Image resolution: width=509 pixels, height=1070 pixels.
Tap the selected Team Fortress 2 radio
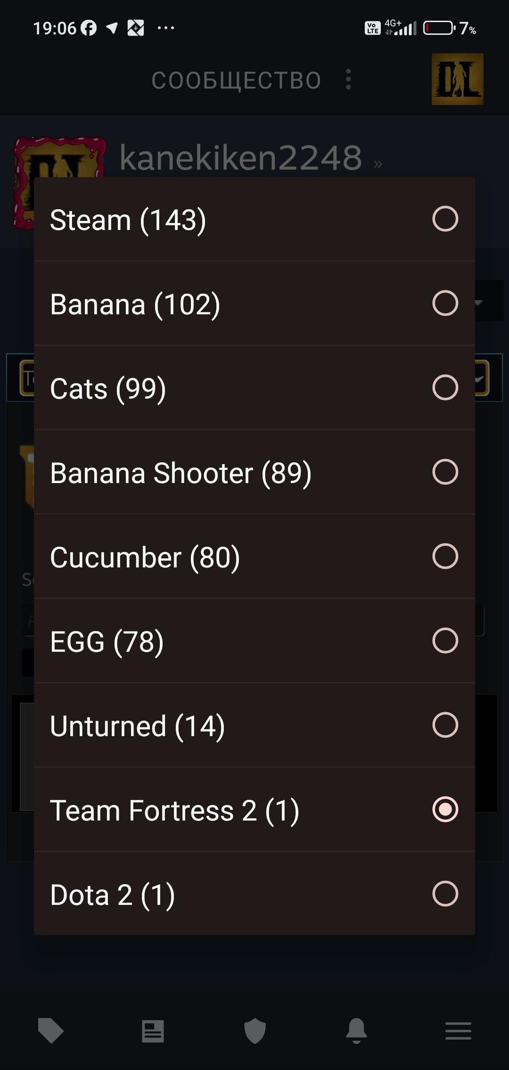click(x=445, y=809)
